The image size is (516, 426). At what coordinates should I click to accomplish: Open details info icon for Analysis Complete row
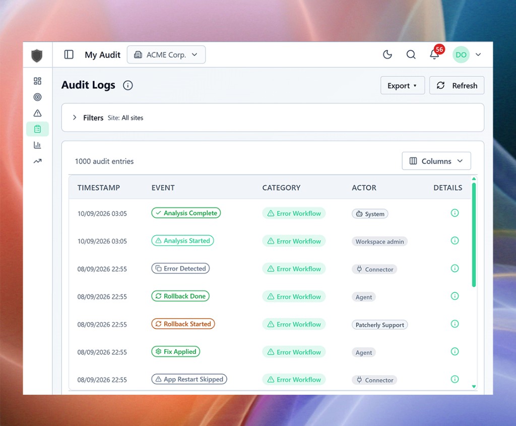click(x=455, y=213)
